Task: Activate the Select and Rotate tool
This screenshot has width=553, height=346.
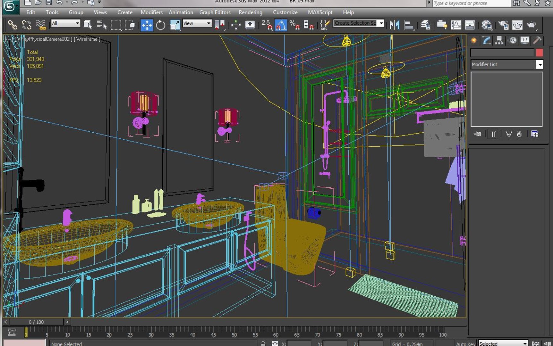Action: click(x=161, y=25)
